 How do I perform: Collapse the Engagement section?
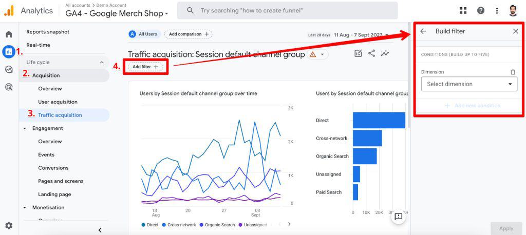[x=25, y=128]
